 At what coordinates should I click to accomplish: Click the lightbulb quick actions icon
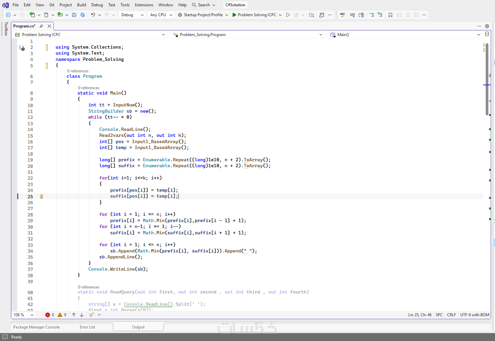click(42, 196)
